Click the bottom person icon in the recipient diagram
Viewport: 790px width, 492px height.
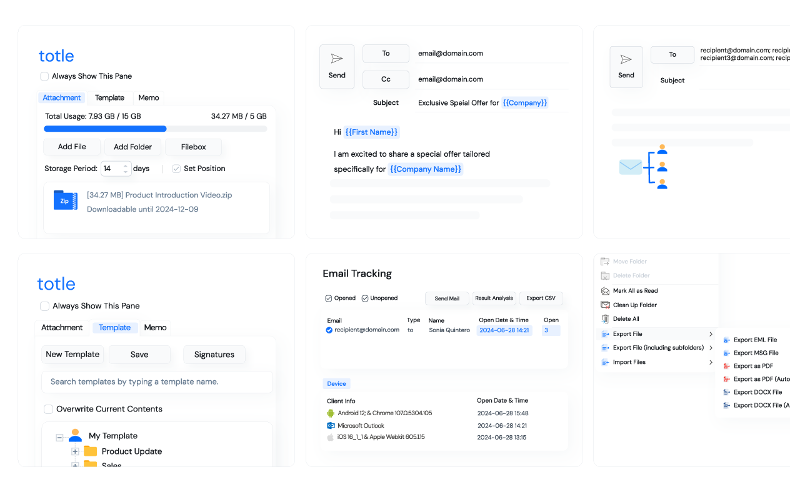click(x=662, y=184)
